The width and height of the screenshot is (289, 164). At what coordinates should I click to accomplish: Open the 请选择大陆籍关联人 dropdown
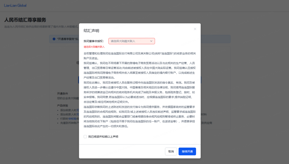(132, 41)
